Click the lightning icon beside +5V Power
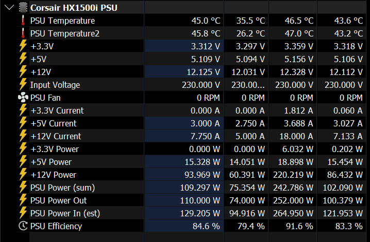370x242 pixels. (x=23, y=161)
